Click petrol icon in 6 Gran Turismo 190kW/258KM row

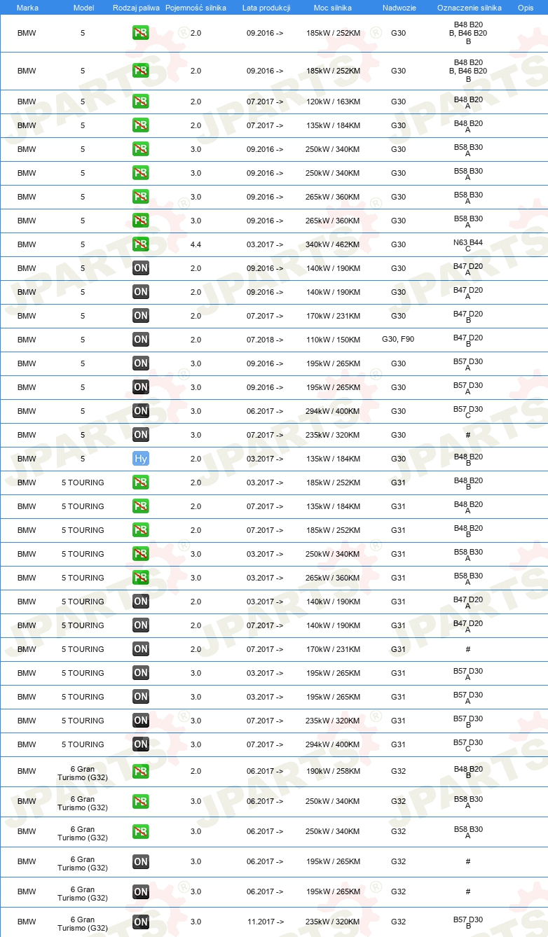[141, 771]
